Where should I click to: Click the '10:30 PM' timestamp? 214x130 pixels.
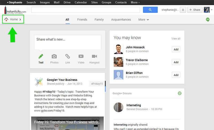(x=156, y=109)
